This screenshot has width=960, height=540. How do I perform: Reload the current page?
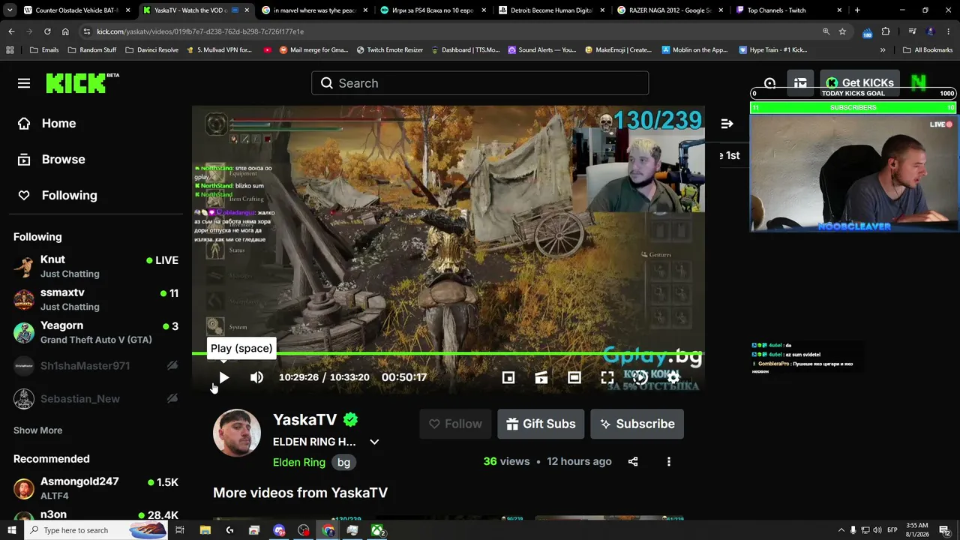(x=47, y=31)
